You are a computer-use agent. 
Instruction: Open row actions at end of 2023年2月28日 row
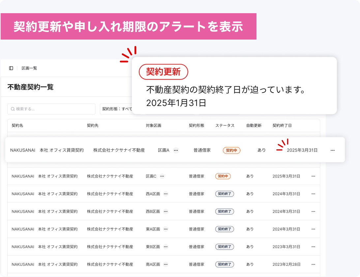click(x=313, y=264)
